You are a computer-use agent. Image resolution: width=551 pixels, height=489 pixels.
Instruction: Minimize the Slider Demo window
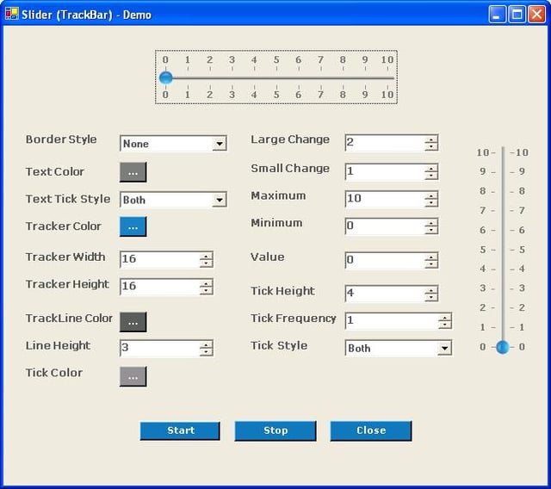tap(497, 15)
